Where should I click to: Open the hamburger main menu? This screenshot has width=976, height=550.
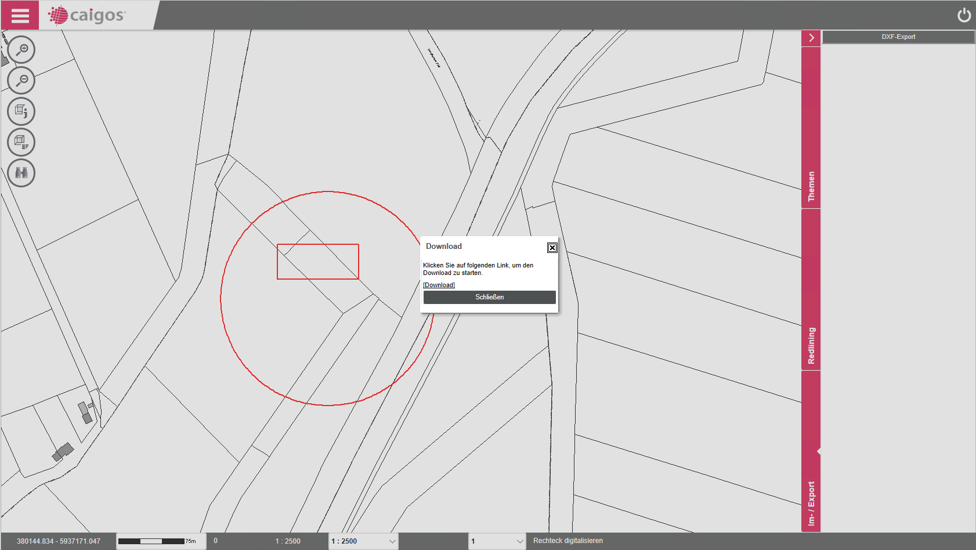(x=20, y=15)
